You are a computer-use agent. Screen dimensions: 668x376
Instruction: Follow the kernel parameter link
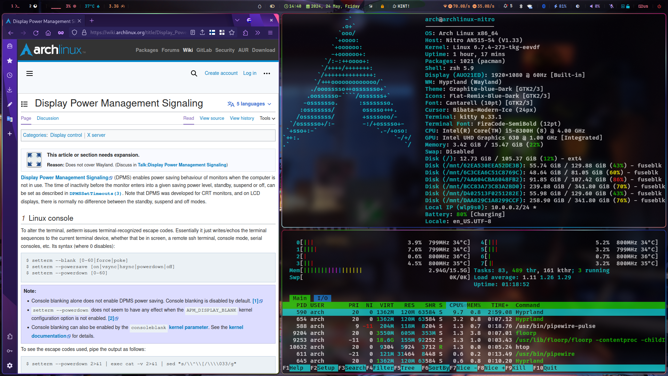pos(189,327)
